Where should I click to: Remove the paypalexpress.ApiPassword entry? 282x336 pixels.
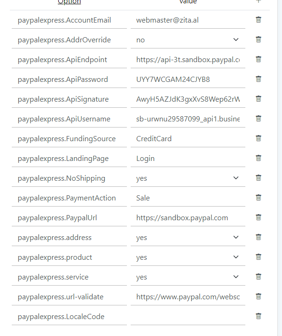pos(258,79)
